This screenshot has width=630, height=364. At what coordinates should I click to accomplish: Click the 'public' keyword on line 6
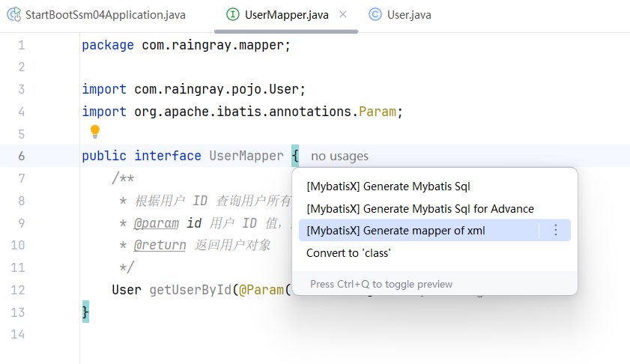point(104,156)
